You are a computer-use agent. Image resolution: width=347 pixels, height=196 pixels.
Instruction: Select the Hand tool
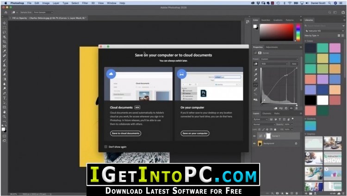tap(5, 112)
